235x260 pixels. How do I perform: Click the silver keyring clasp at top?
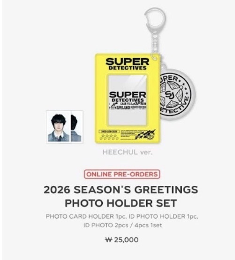155,17
